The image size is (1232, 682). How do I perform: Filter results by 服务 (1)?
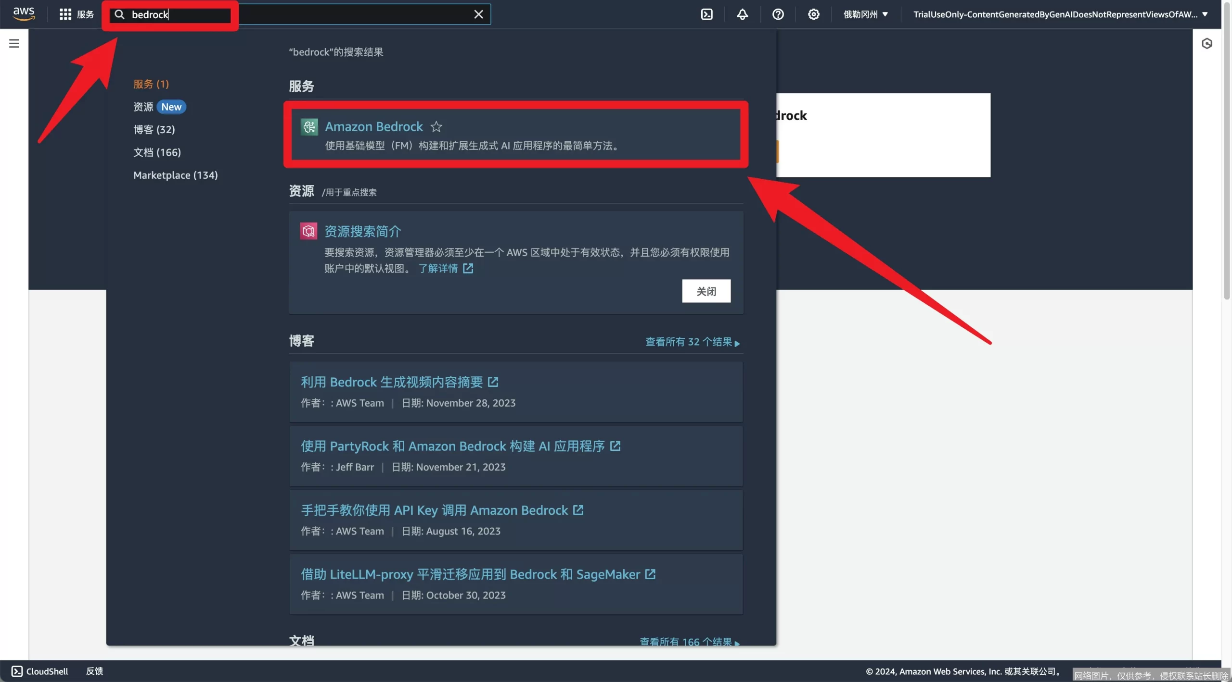click(151, 84)
